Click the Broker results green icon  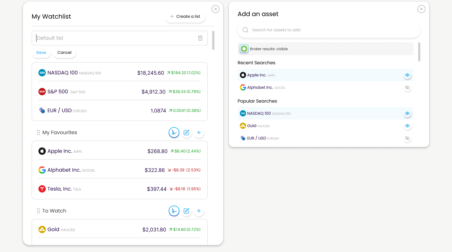(244, 49)
